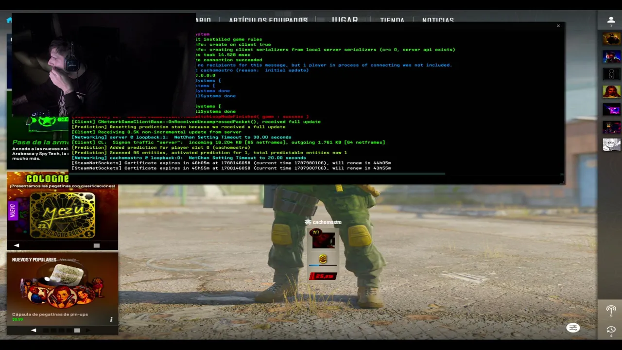Click console line 'Added prediction for player slot 0'
The width and height of the screenshot is (622, 350).
click(x=161, y=147)
